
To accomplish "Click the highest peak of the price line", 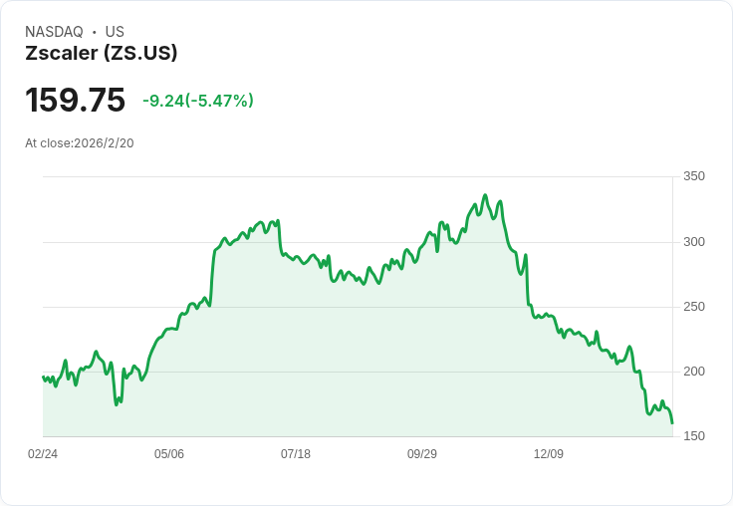I will [x=485, y=195].
